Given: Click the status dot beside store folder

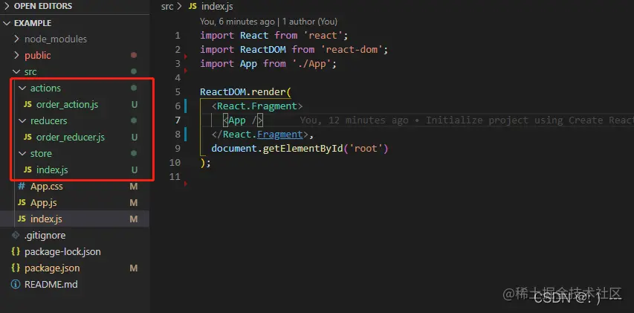Looking at the screenshot, I should pos(134,153).
